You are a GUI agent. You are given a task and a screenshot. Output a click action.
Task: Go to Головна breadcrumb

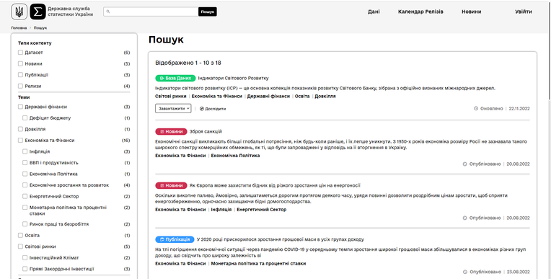tap(19, 28)
